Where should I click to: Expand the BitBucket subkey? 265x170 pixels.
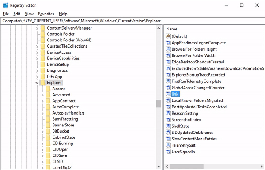coord(42,131)
